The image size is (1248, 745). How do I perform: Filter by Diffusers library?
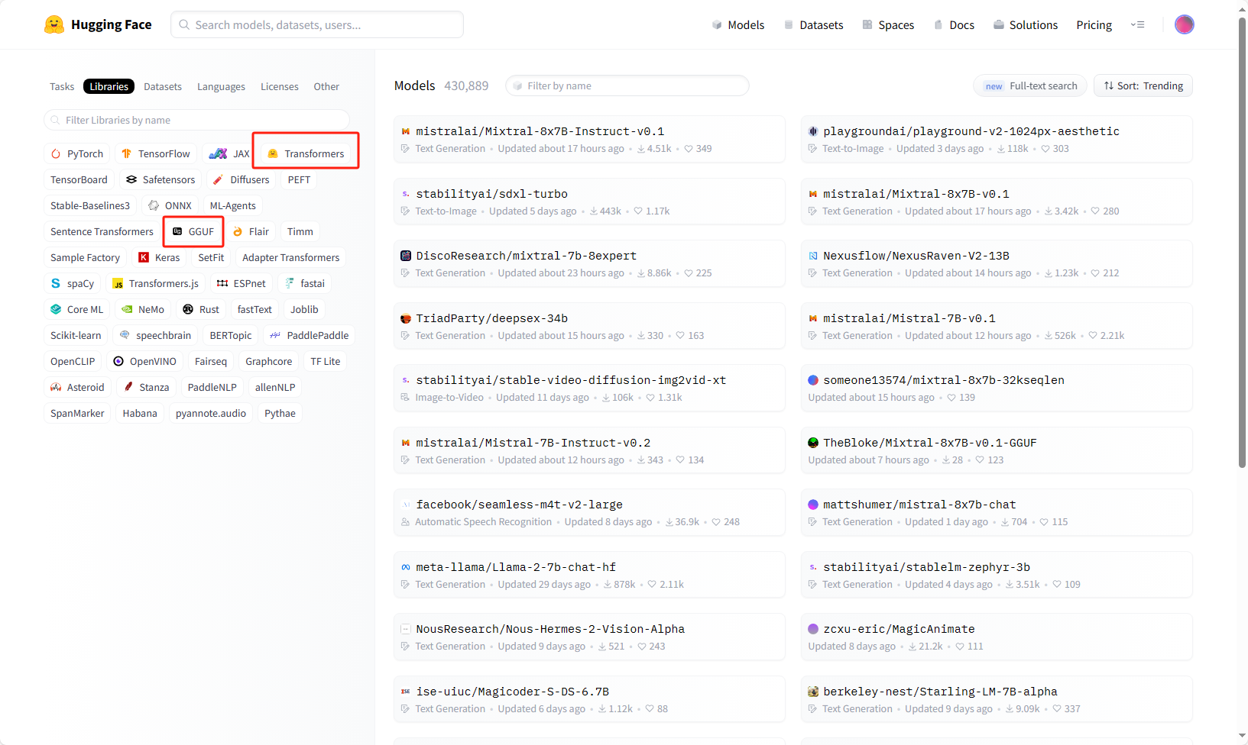click(x=241, y=179)
